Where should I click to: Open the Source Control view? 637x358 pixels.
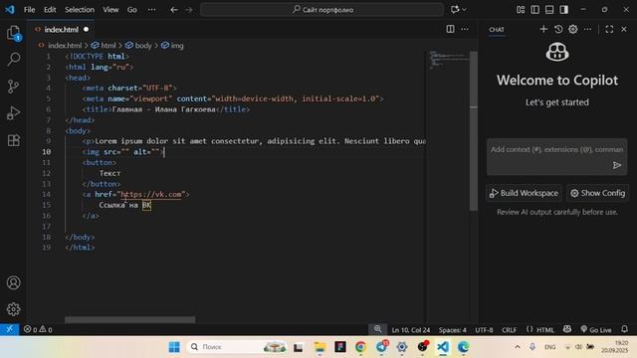pos(13,87)
